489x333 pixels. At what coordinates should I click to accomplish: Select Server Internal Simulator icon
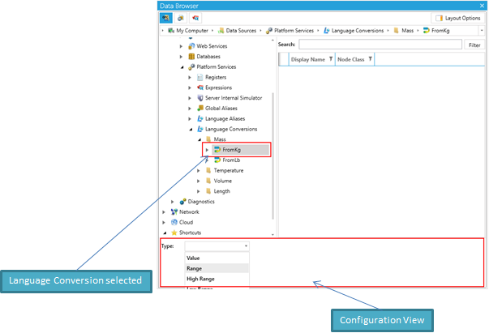coord(200,98)
